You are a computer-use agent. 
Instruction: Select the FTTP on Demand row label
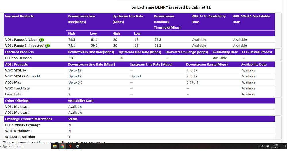(x=18, y=58)
